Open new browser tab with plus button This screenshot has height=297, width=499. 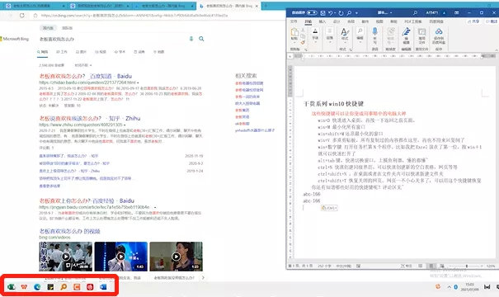pos(266,6)
